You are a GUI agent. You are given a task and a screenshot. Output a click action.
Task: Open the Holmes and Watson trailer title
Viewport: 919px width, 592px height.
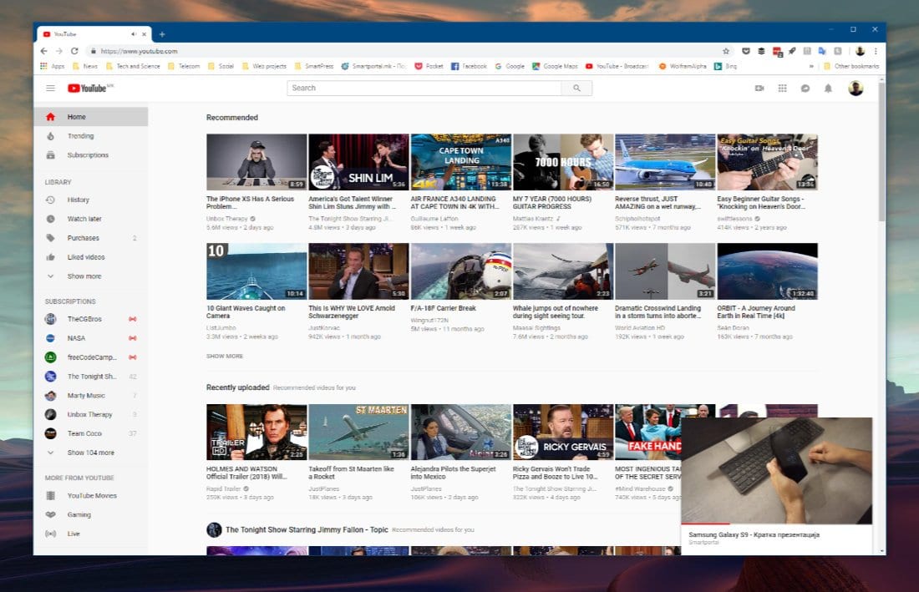(x=246, y=473)
